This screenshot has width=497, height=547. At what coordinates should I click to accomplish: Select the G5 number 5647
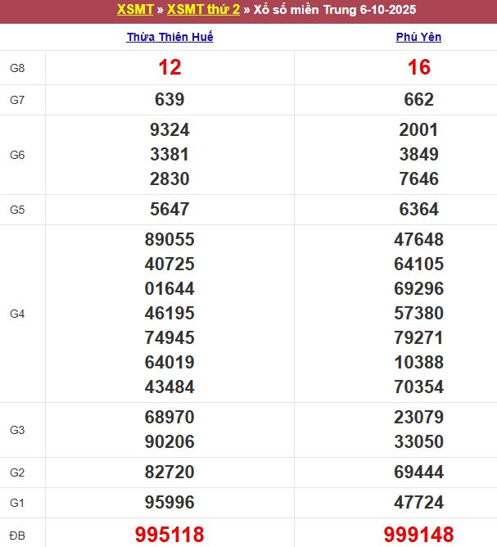[169, 209]
